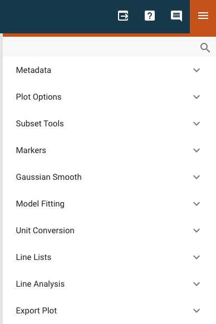Select the Model Fitting plugin label

pyautogui.click(x=40, y=204)
